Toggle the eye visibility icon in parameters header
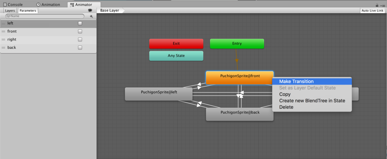 [x=90, y=10]
